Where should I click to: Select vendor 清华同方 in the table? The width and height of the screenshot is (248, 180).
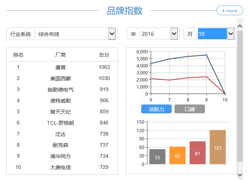coord(60,156)
